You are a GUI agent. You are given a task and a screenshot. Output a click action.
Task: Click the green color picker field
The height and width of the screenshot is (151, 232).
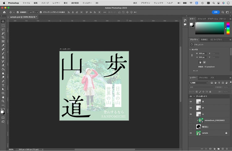pos(209,28)
